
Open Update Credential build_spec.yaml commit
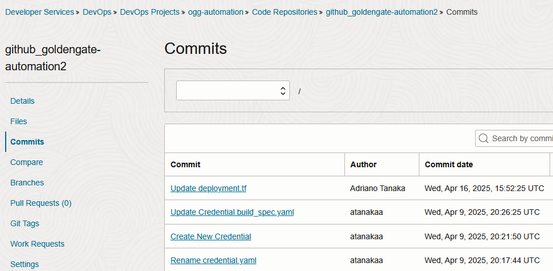point(232,212)
